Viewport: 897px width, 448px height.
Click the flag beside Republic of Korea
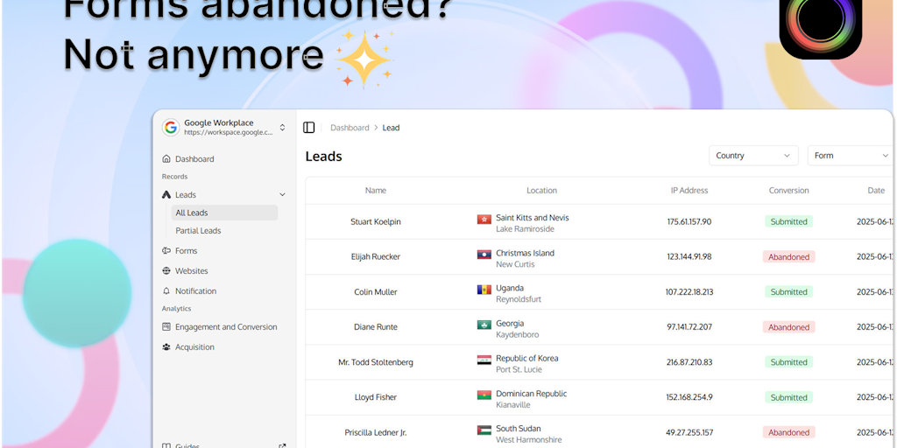tap(484, 360)
